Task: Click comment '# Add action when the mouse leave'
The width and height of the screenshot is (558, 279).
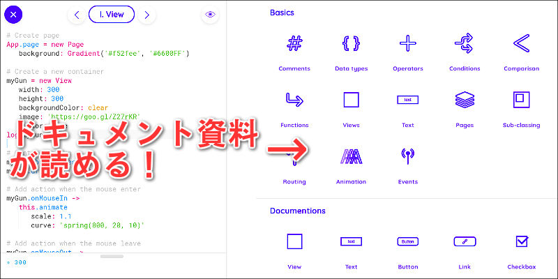Action: coord(74,243)
